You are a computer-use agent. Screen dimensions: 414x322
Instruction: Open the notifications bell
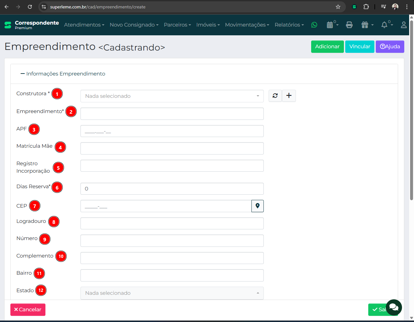(x=386, y=25)
